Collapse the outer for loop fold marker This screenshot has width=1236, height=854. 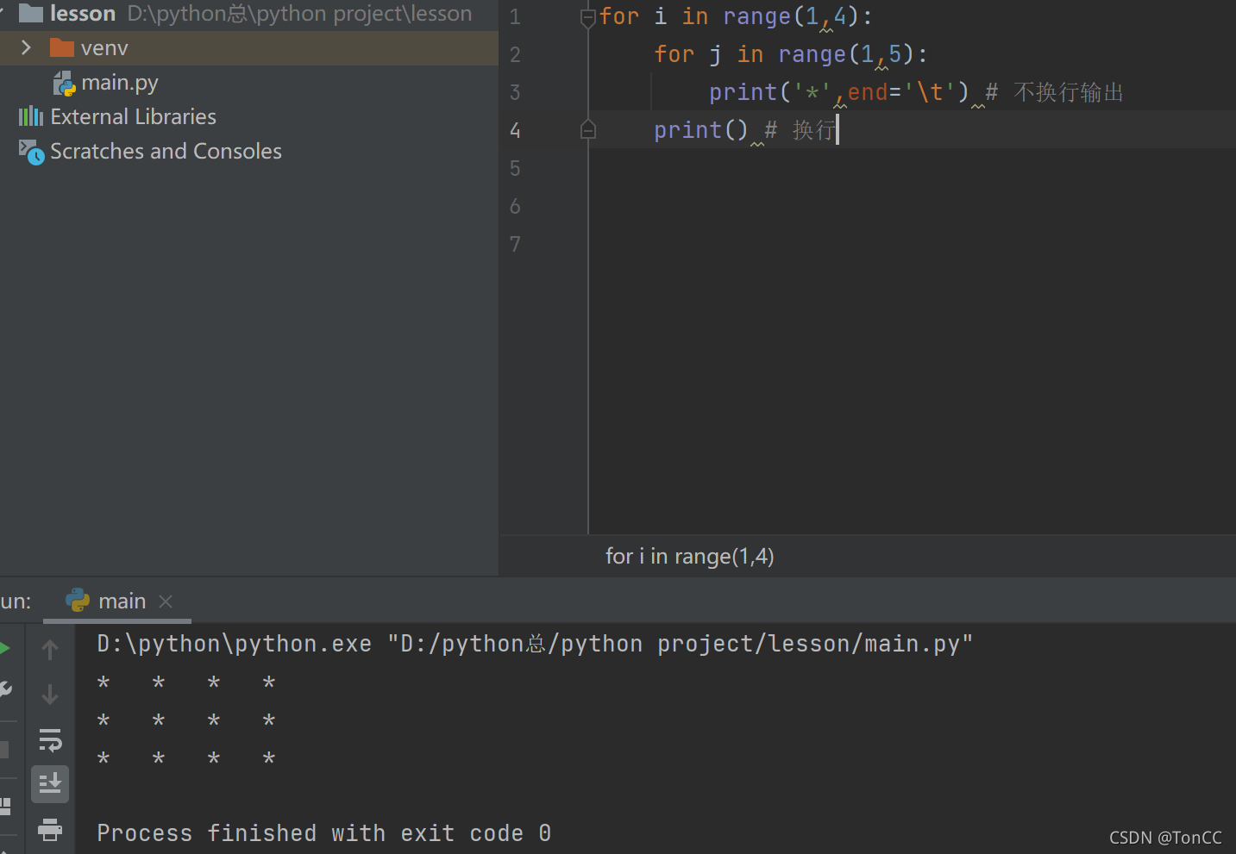pos(588,17)
